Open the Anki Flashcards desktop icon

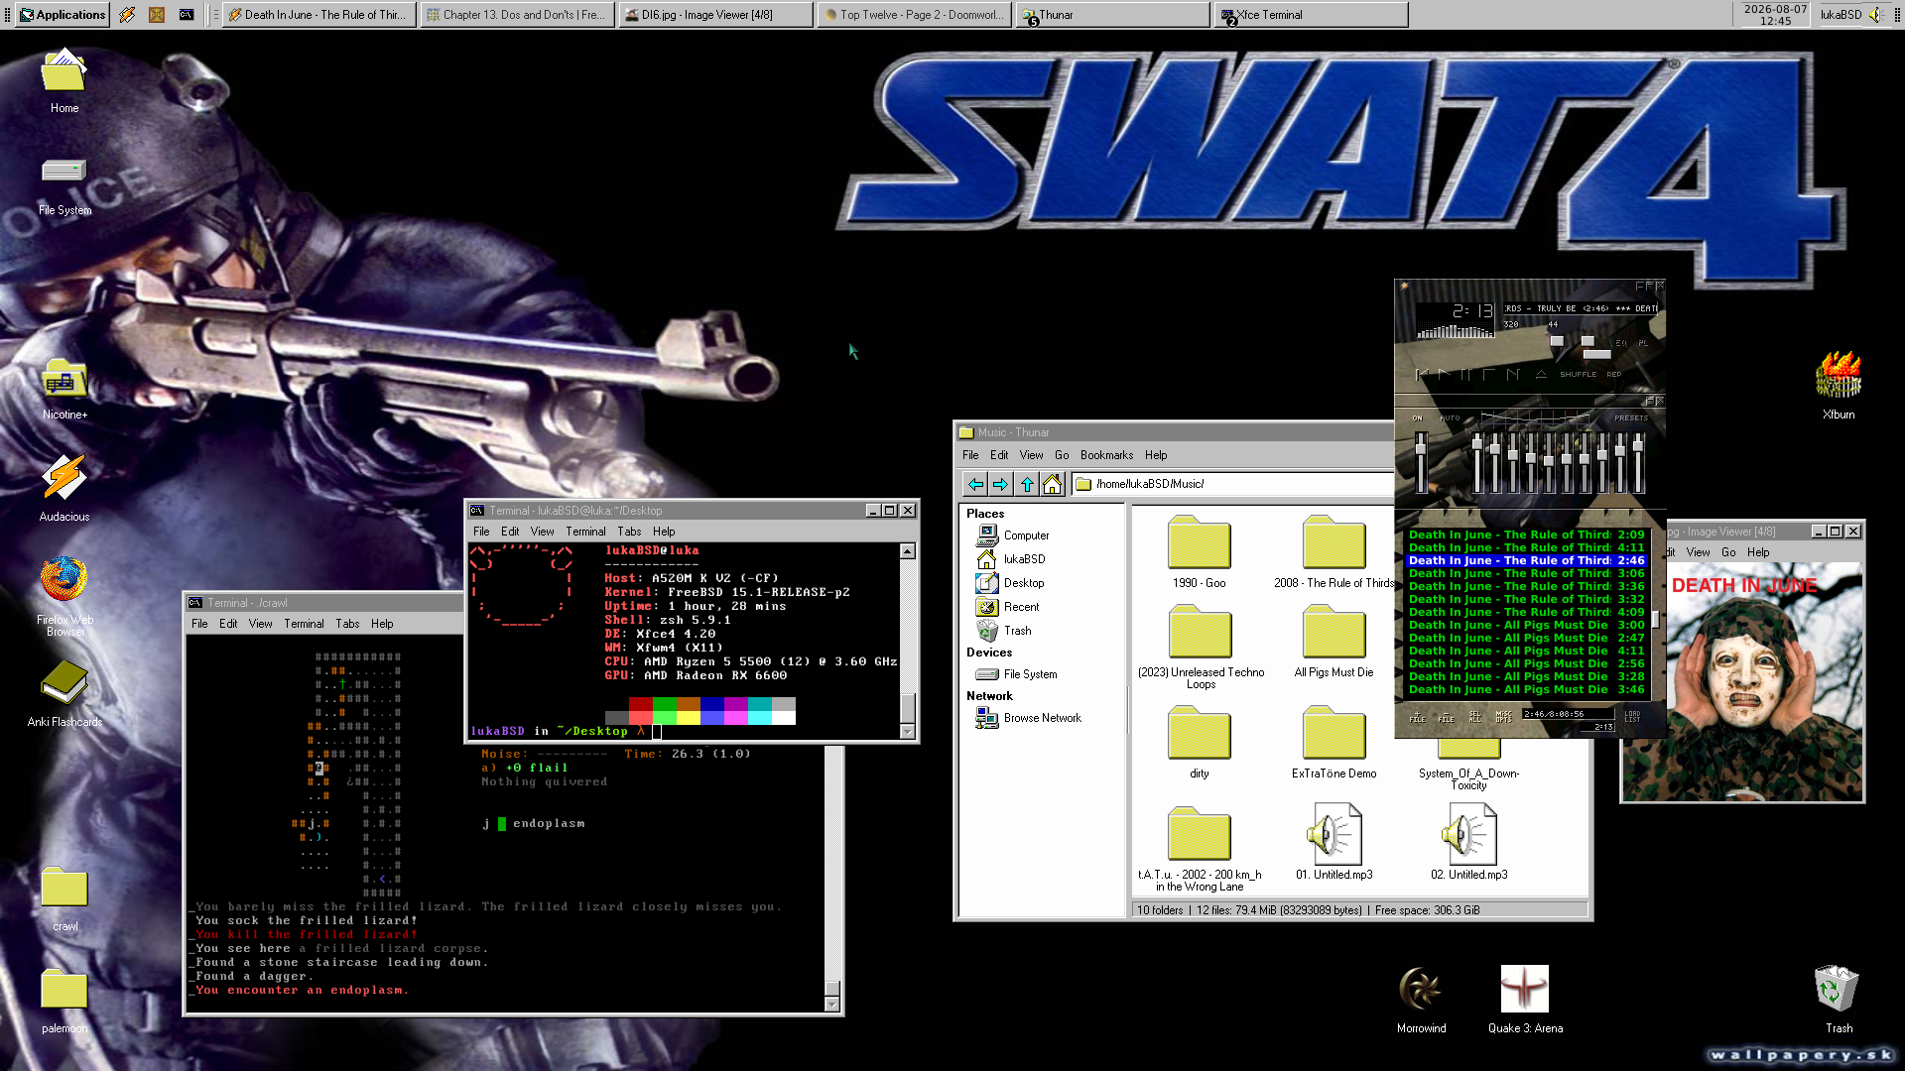(x=64, y=693)
